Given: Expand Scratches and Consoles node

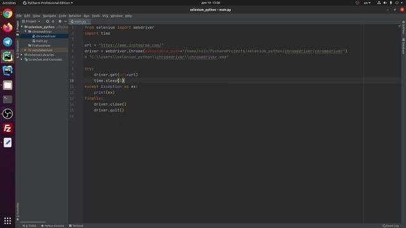Looking at the screenshot, I should click(22, 60).
